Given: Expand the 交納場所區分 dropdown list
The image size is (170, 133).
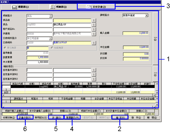Looking at the screenshot, I should (x=51, y=39).
